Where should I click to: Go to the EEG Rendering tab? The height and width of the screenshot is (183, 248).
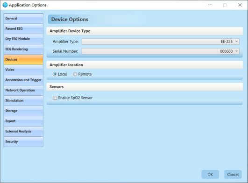tap(23, 49)
